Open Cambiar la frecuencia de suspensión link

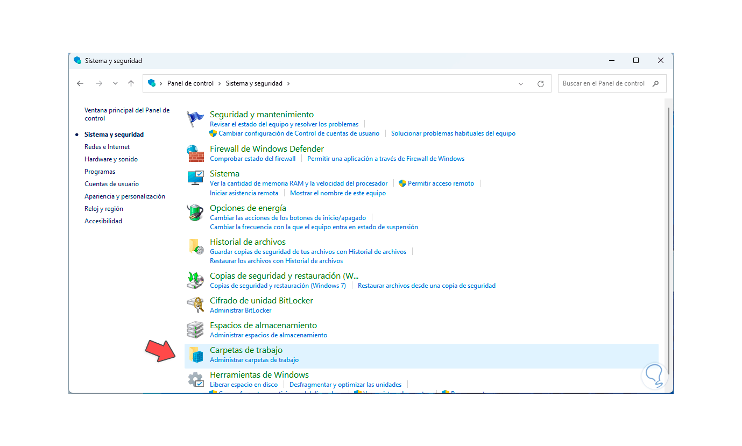click(x=314, y=227)
